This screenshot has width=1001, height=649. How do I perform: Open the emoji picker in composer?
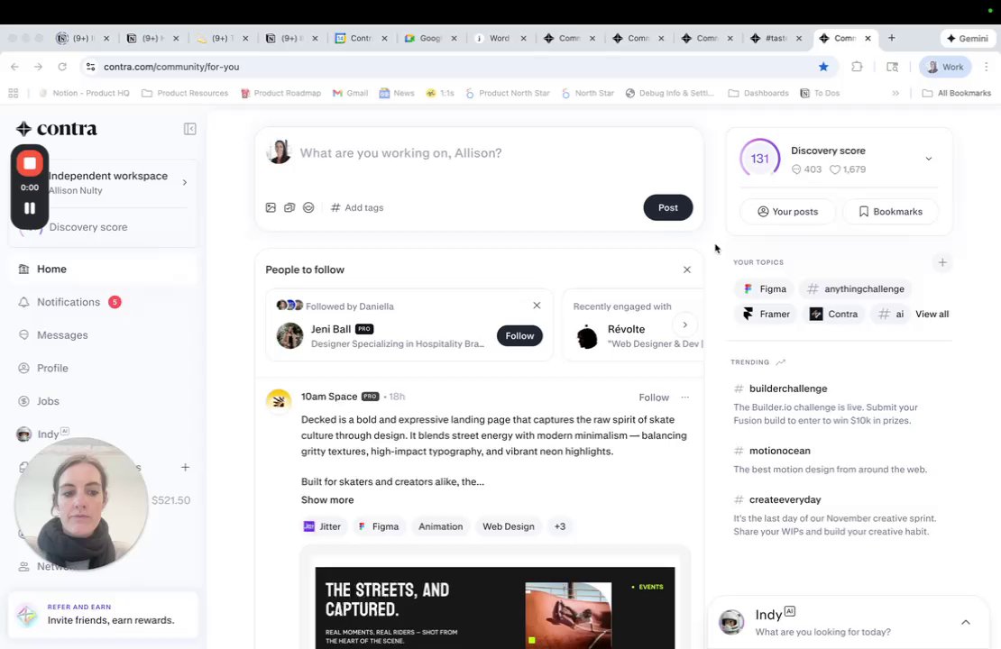(308, 207)
